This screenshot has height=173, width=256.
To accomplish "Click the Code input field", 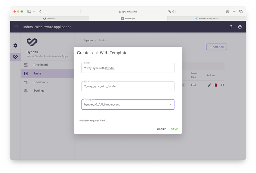I will [x=128, y=86].
